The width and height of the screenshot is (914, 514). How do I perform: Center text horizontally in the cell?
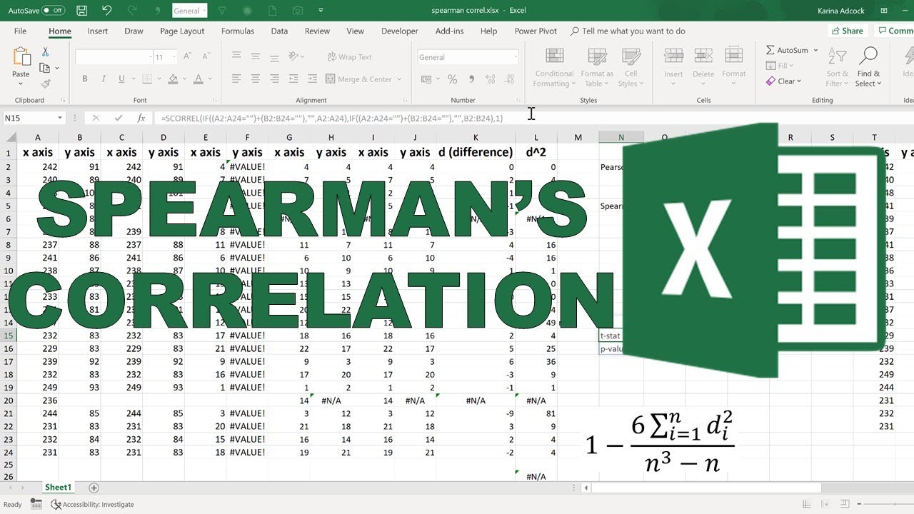pyautogui.click(x=255, y=79)
